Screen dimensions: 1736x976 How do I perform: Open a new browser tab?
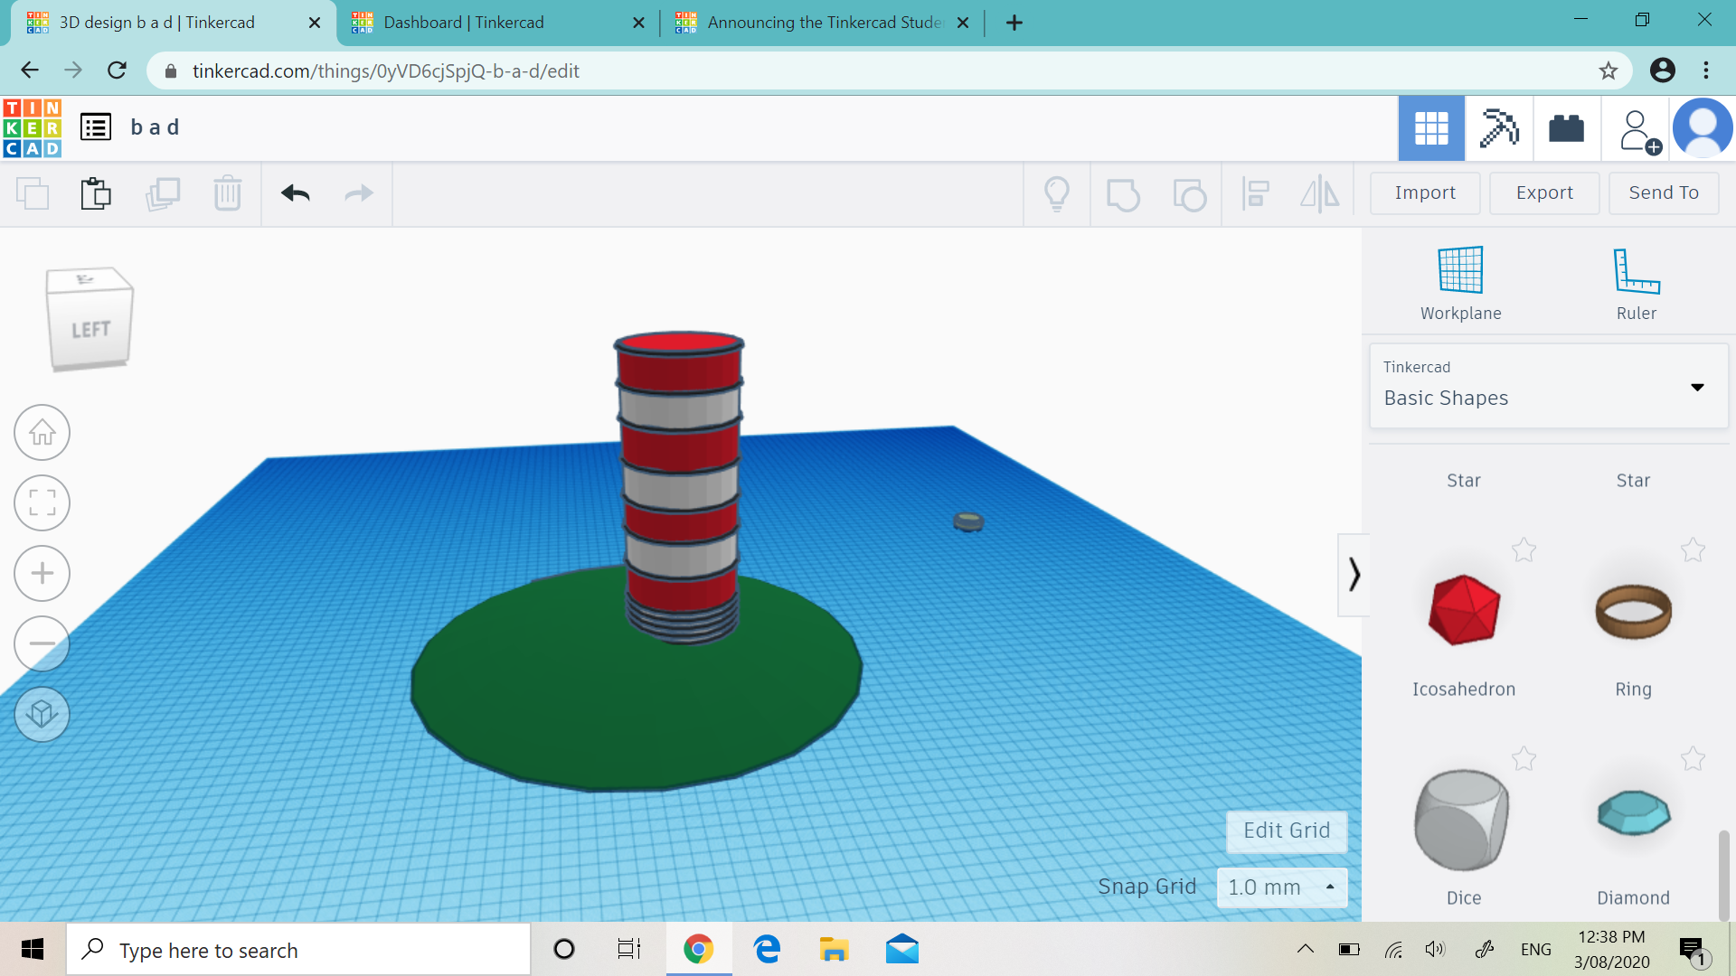pos(1014,23)
